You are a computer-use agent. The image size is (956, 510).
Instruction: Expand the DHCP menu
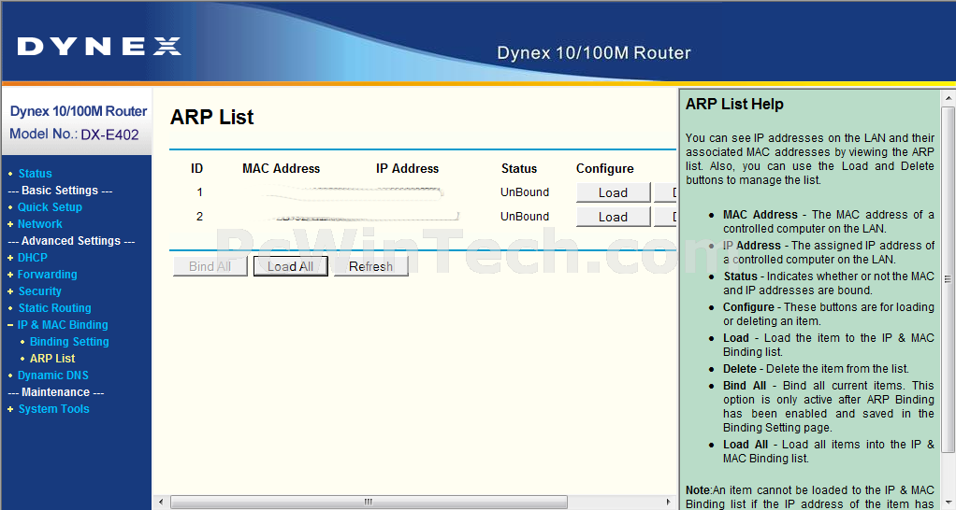33,258
